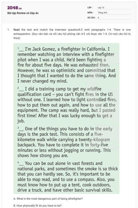Choose option B about physical fitness
Image resolution: width=138 pixels, height=208 pixels.
[37, 206]
